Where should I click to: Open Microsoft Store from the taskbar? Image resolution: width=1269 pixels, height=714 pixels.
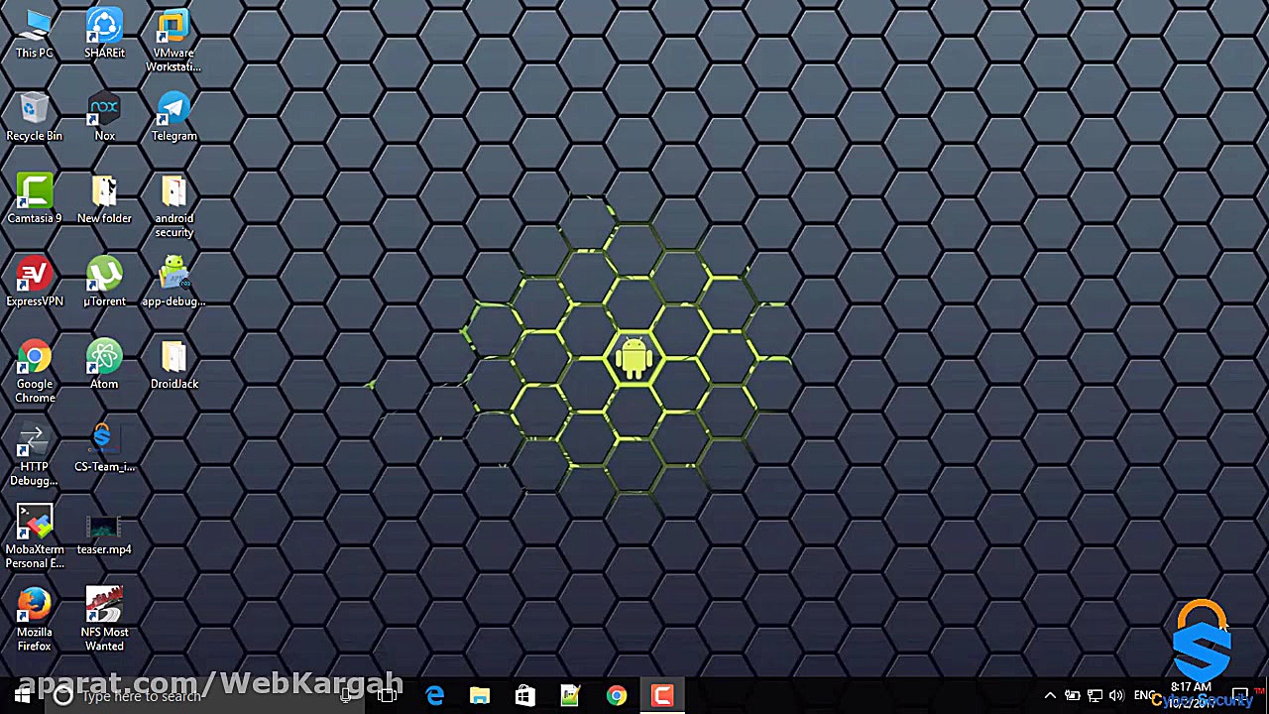pos(525,696)
